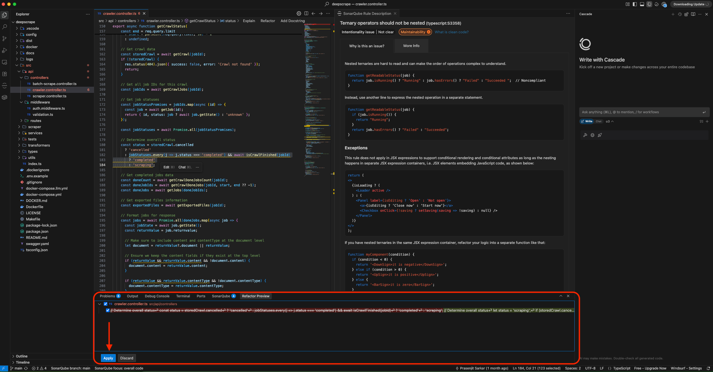The width and height of the screenshot is (713, 372).
Task: Open Source Control view icon
Action: [x=4, y=39]
